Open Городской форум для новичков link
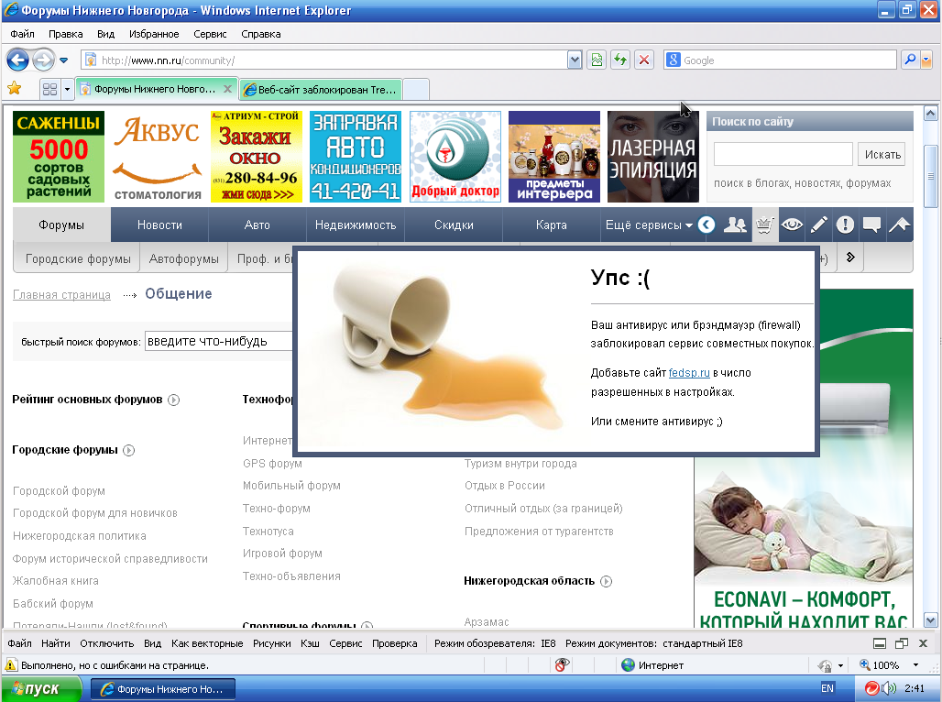Image resolution: width=942 pixels, height=702 pixels. [x=95, y=513]
